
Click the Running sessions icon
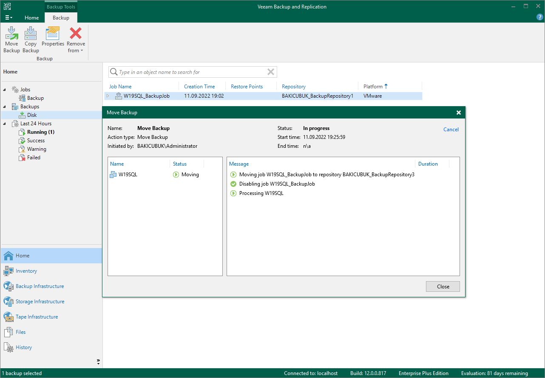click(x=22, y=132)
